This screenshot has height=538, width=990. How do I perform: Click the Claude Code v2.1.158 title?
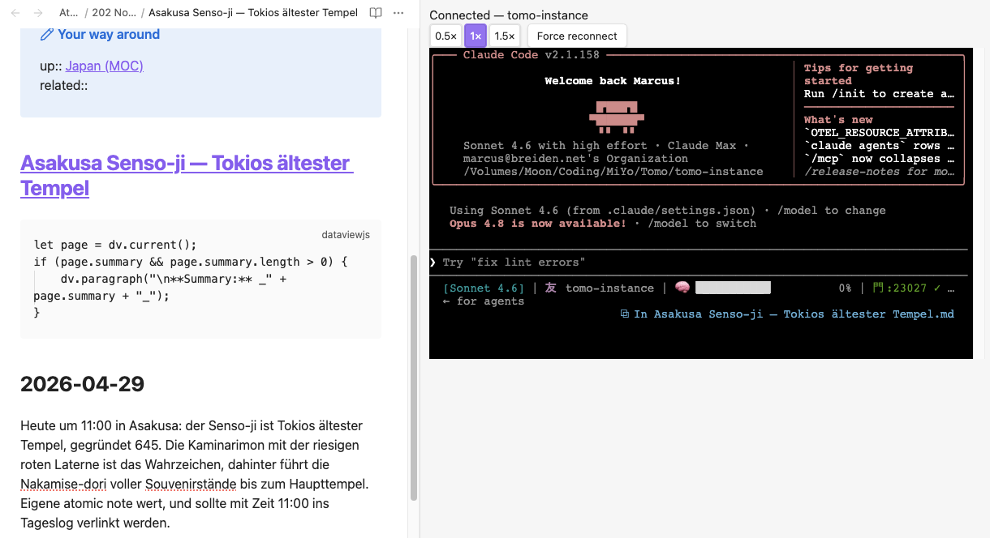click(x=531, y=54)
